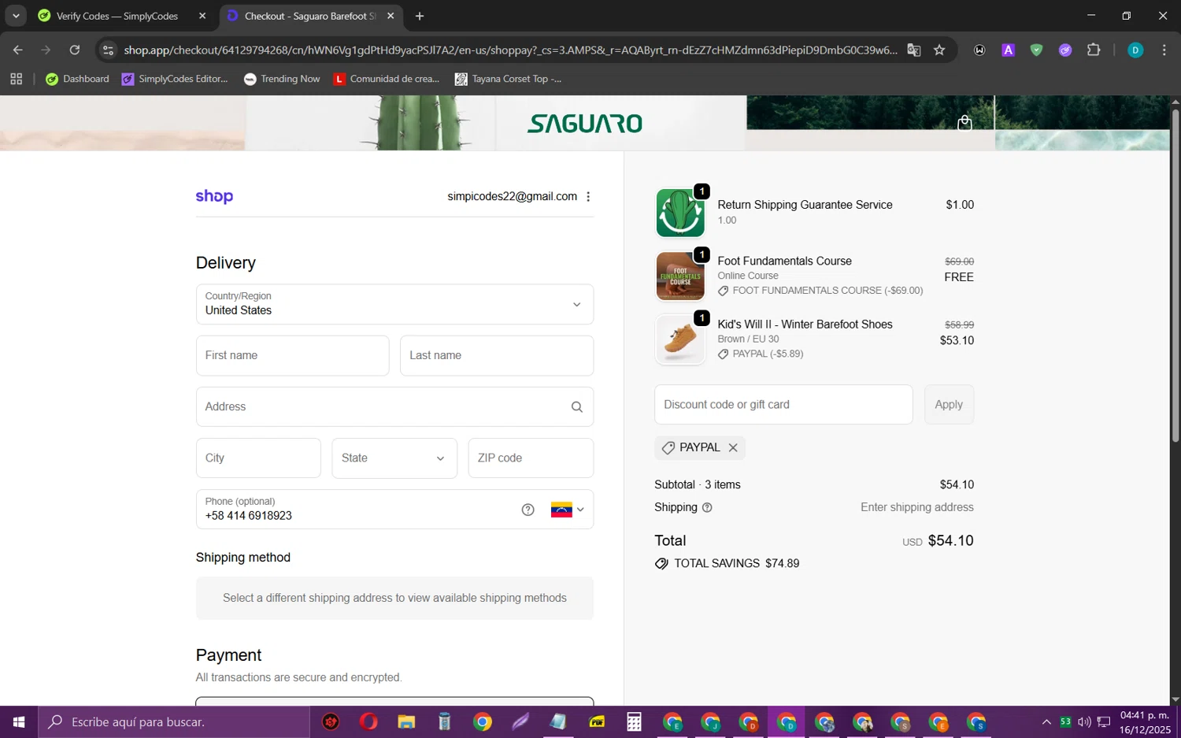The image size is (1181, 738).
Task: Open phone country flag selector
Action: click(x=567, y=510)
